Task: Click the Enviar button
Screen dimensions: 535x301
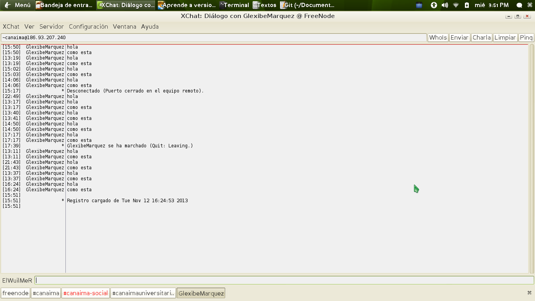Action: tap(459, 38)
